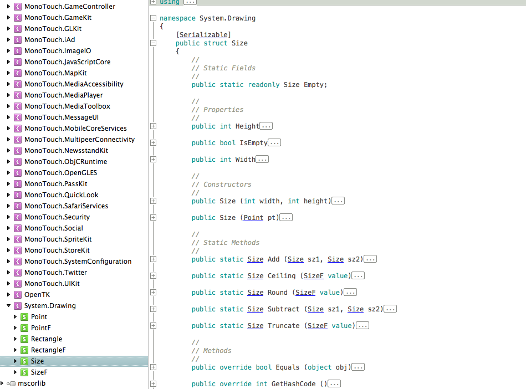Viewport: 526px width, 389px height.
Task: Expand the MonoTouch.MultipeerConnectivity node
Action: click(x=8, y=139)
